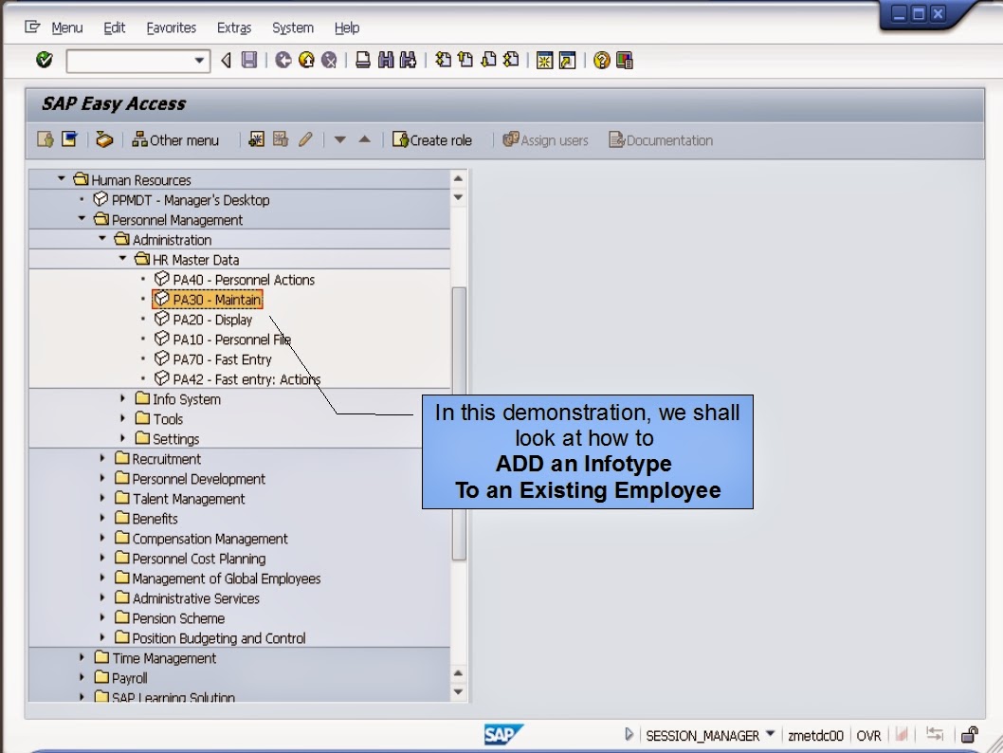Expand the Payroll tree node
Image resolution: width=1003 pixels, height=753 pixels.
[82, 678]
